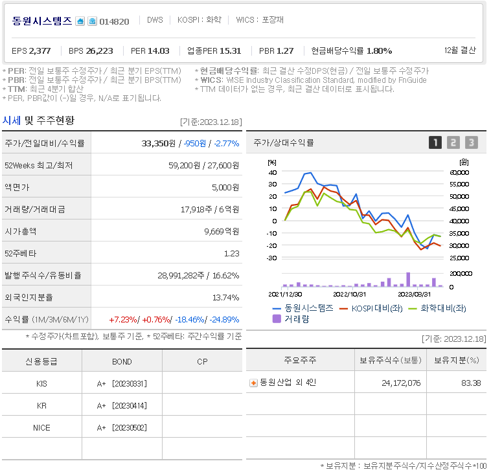Open the home page icon beside 동원시스템즈
This screenshot has height=472, width=491.
click(80, 21)
